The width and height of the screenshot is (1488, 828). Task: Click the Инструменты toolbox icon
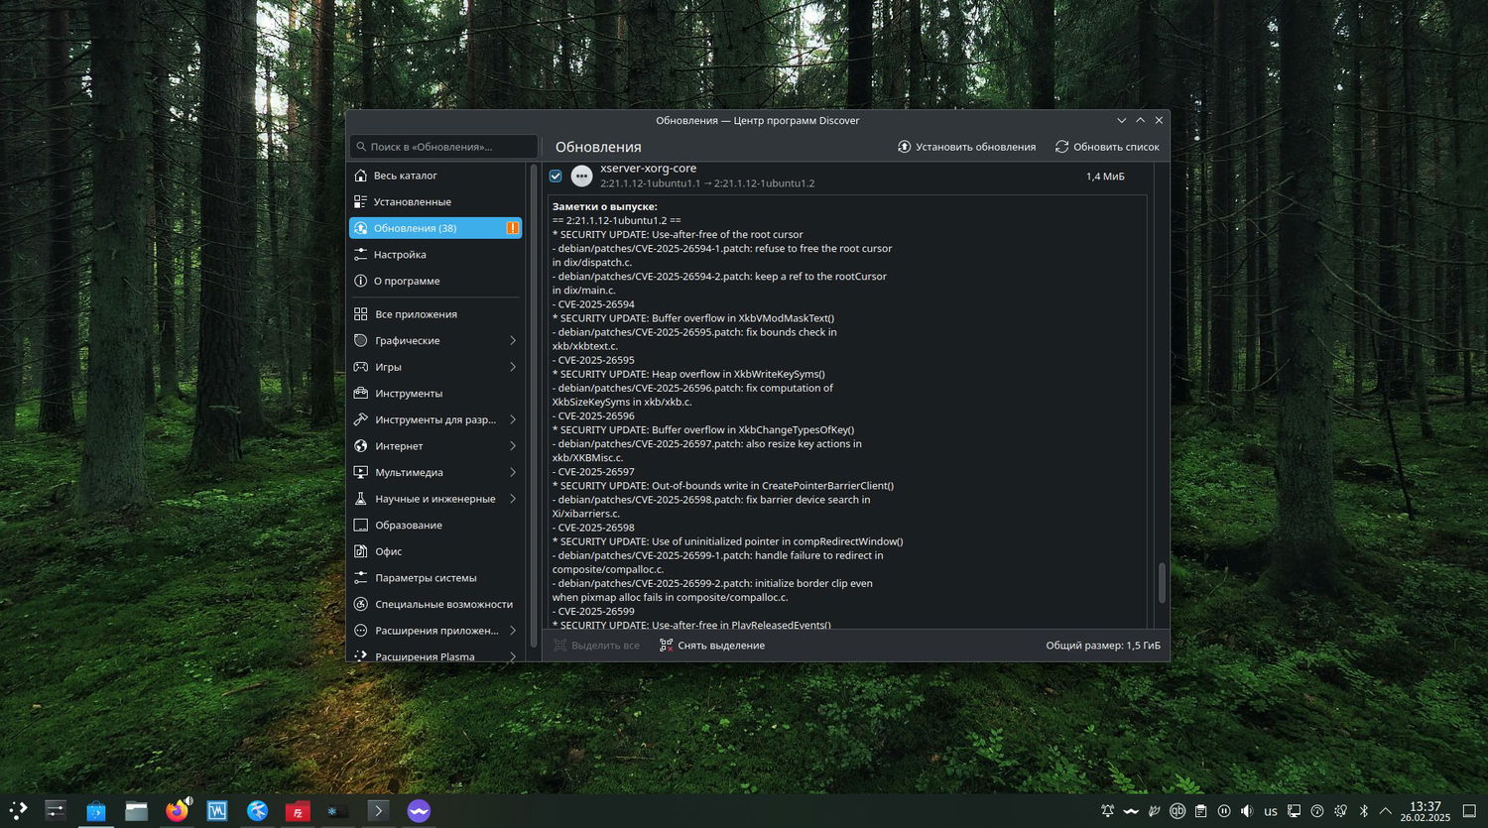click(361, 394)
